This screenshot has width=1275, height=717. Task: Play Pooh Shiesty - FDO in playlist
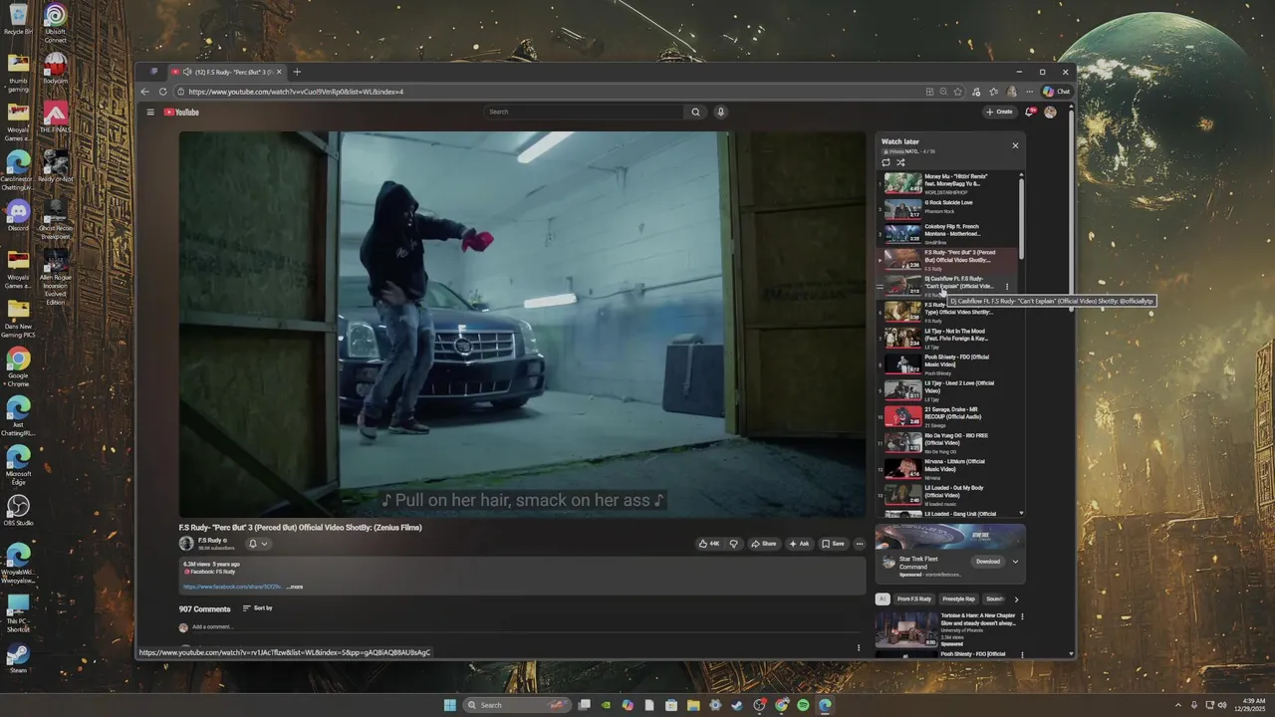[946, 363]
